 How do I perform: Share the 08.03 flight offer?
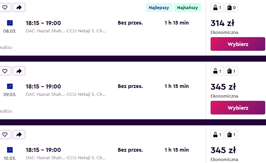[x=19, y=8]
